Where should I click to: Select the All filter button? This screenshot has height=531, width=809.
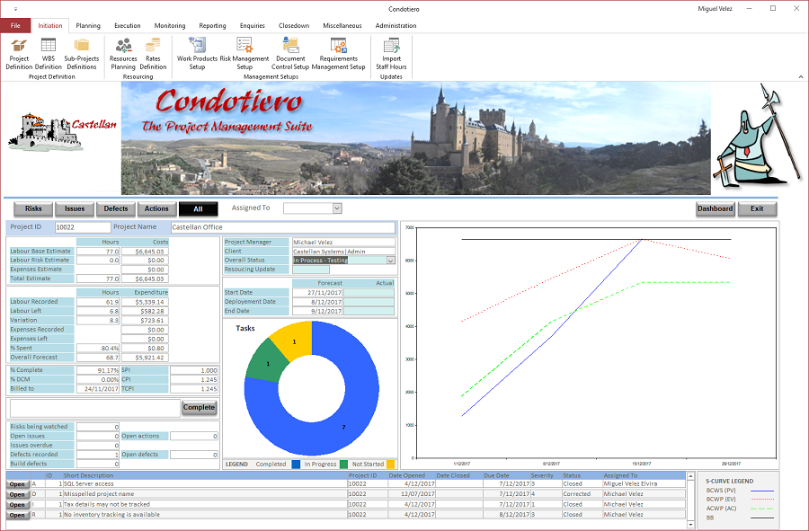point(198,208)
